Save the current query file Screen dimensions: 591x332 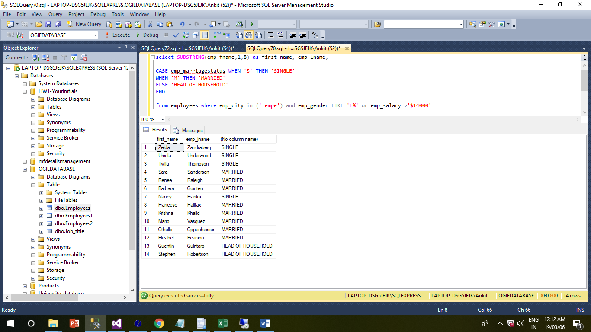[48, 24]
